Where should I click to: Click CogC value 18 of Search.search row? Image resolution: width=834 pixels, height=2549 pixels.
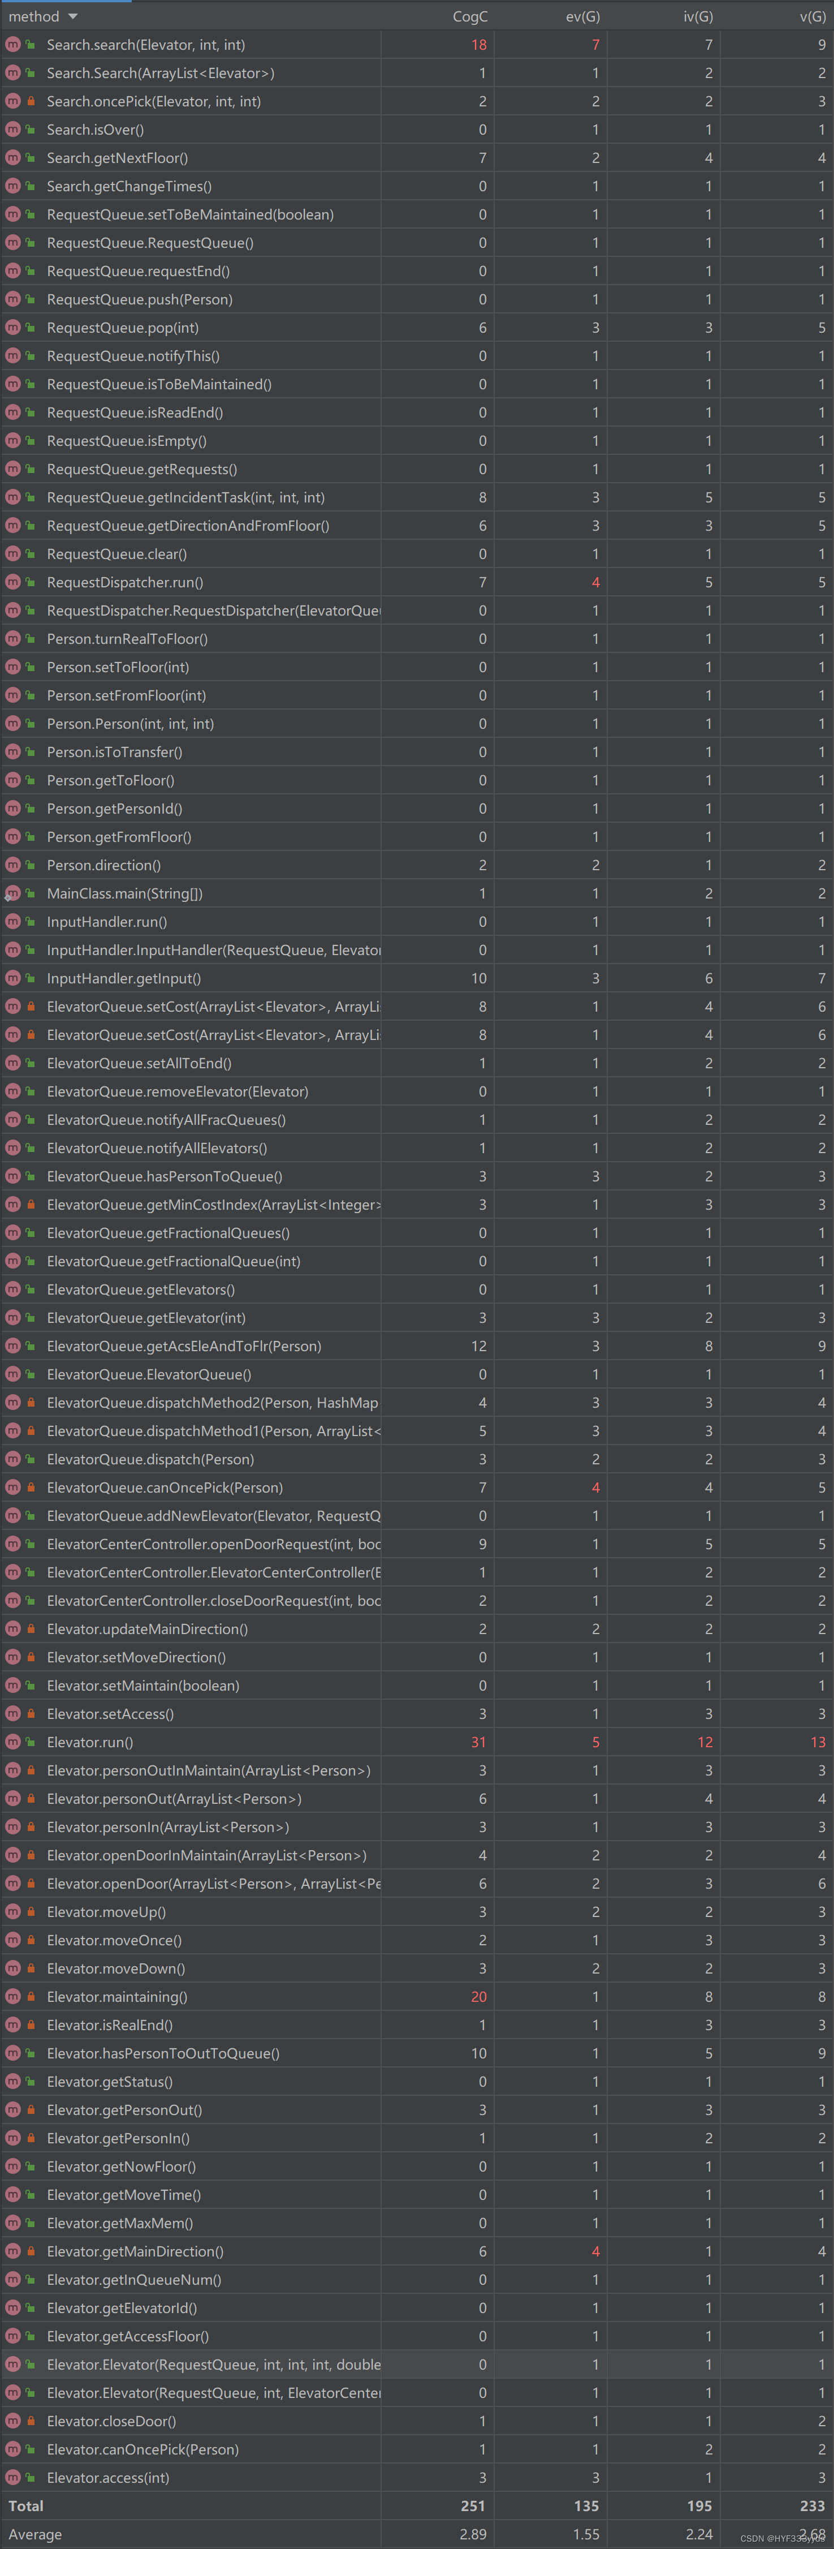tap(478, 45)
